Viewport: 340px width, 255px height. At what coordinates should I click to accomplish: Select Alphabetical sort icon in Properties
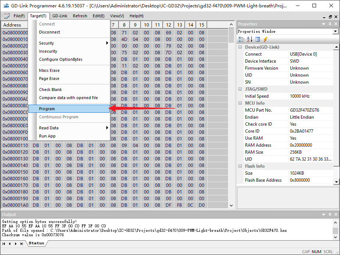click(249, 39)
